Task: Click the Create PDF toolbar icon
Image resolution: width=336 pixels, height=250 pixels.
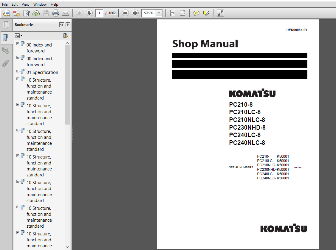Action: (7, 13)
